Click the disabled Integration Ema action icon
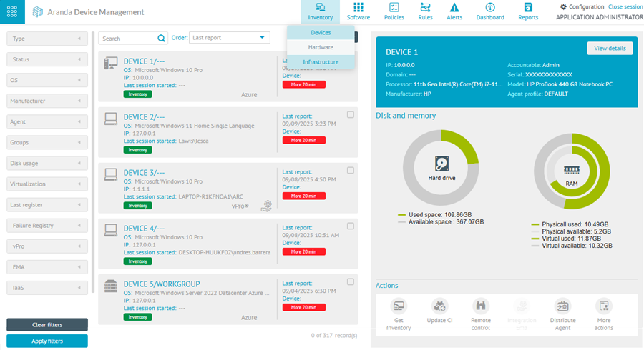Viewport: 644px width, 350px height. 522,306
